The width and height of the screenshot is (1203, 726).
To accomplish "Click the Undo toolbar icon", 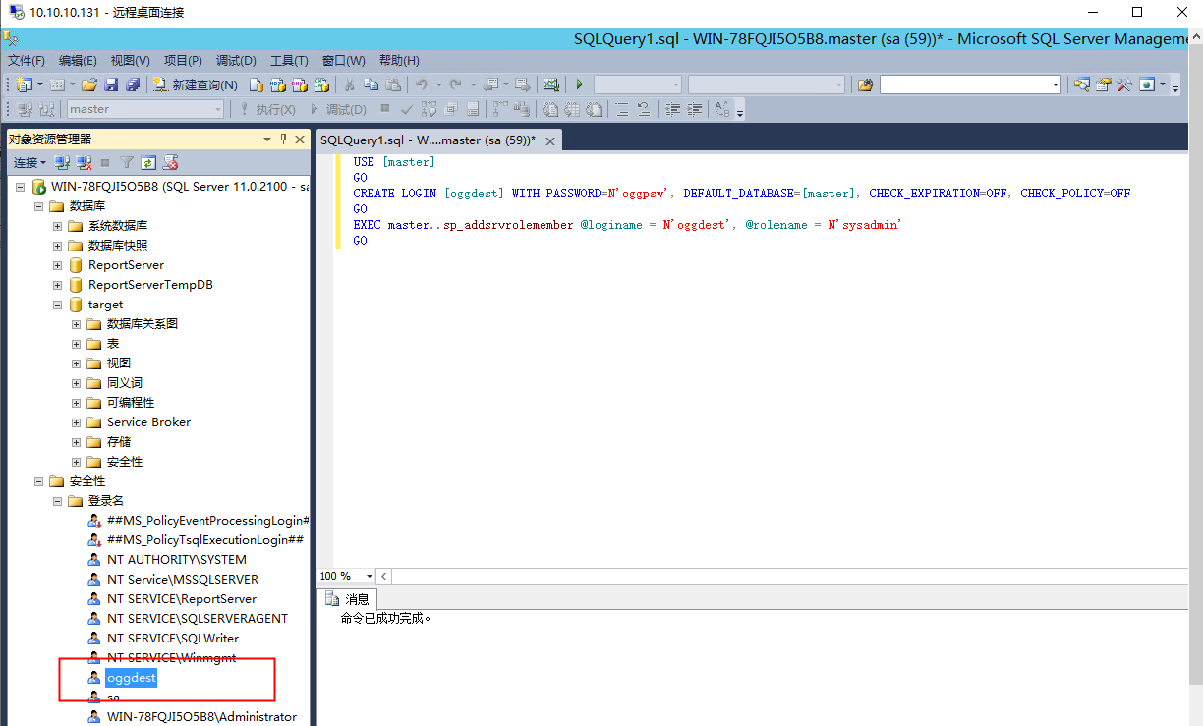I will (423, 85).
